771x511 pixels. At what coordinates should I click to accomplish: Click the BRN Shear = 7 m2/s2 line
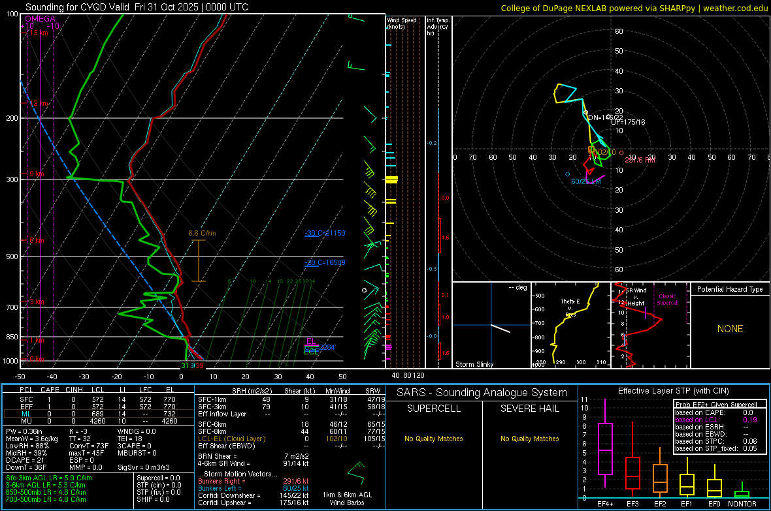tap(254, 456)
